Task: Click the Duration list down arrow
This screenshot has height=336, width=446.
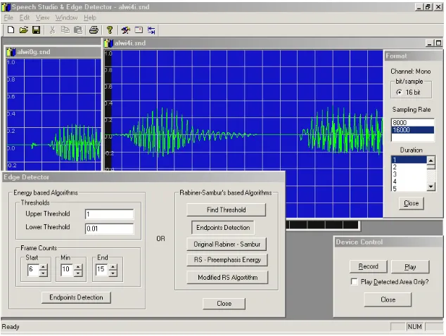Action: [431, 186]
